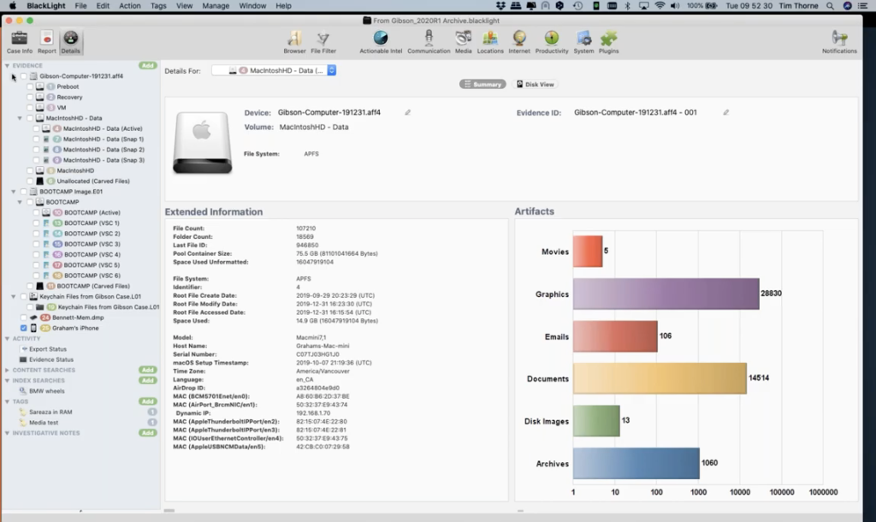Select the Media test tag

44,423
